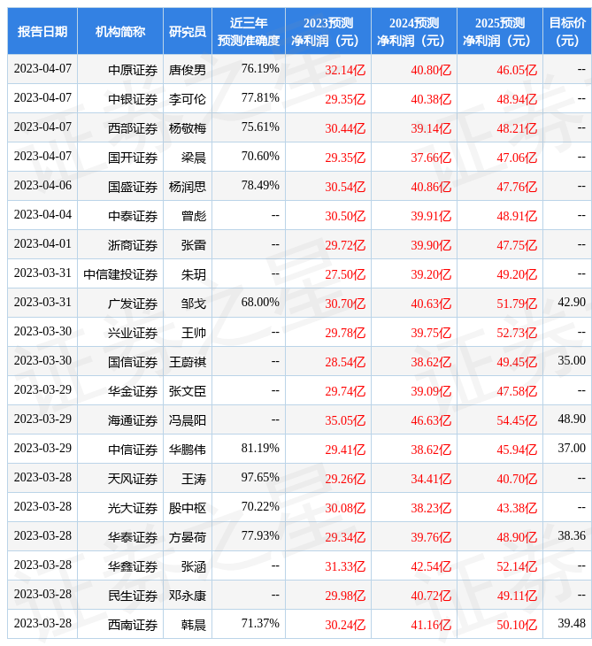Click researcher 曾彪
Screen dimensions: 592x646
click(x=194, y=216)
